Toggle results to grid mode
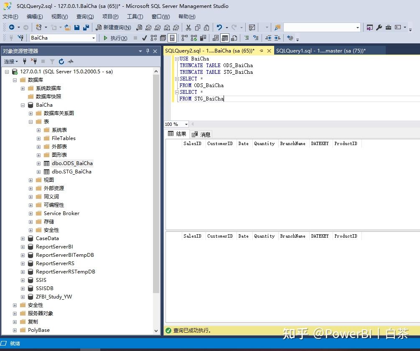The image size is (420, 351). click(225, 38)
